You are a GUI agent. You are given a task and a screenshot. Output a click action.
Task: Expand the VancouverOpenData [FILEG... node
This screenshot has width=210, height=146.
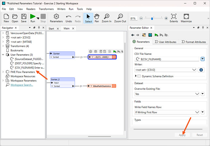click(x=3, y=33)
